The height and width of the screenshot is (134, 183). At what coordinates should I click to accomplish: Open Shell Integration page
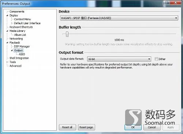point(19,58)
